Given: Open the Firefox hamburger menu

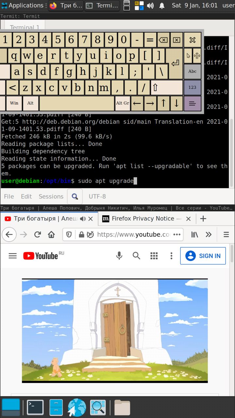Looking at the screenshot, I should pos(226,234).
